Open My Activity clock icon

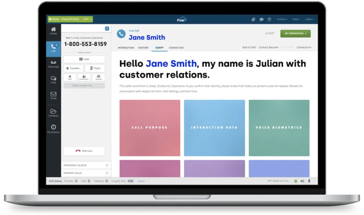click(54, 129)
